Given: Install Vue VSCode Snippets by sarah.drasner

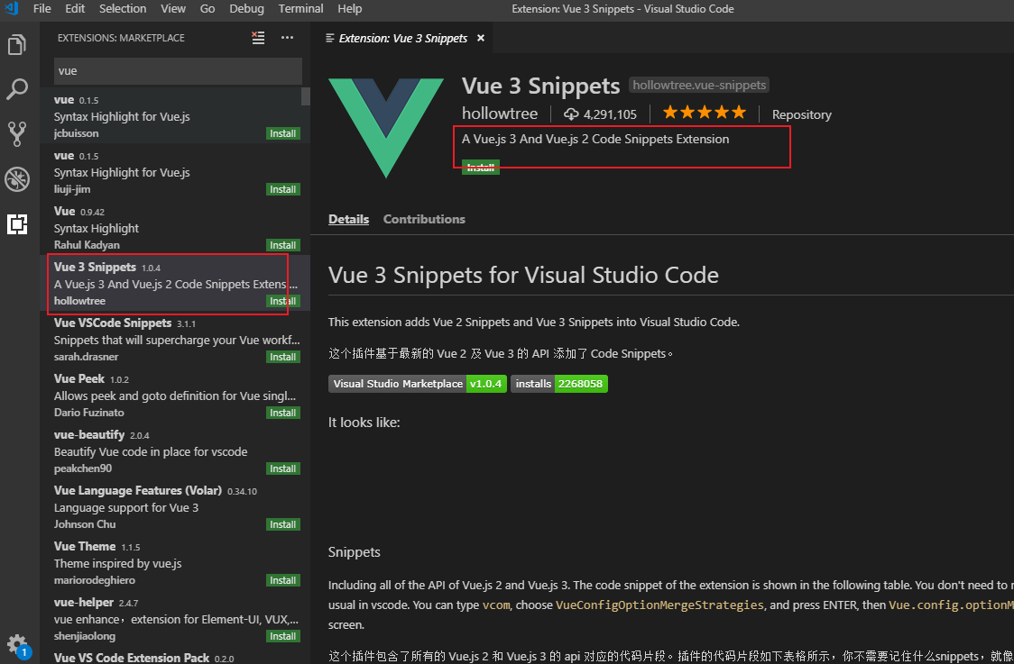Looking at the screenshot, I should coord(283,357).
